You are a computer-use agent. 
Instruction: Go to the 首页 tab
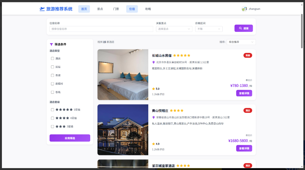coord(84,9)
